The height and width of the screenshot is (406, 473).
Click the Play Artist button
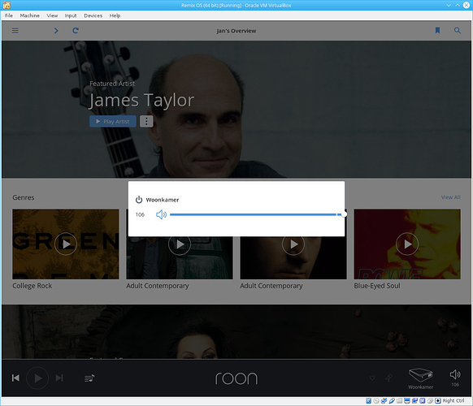click(x=113, y=122)
